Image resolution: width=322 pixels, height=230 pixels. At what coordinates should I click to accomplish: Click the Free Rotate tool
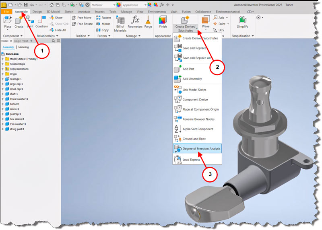pos(83,24)
